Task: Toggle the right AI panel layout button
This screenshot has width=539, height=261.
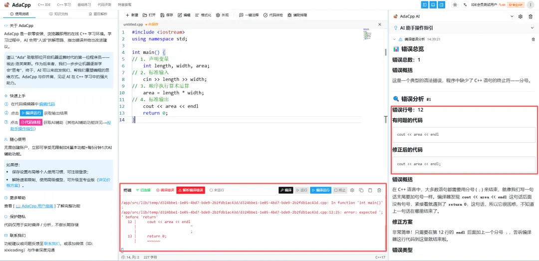Action: (x=441, y=5)
